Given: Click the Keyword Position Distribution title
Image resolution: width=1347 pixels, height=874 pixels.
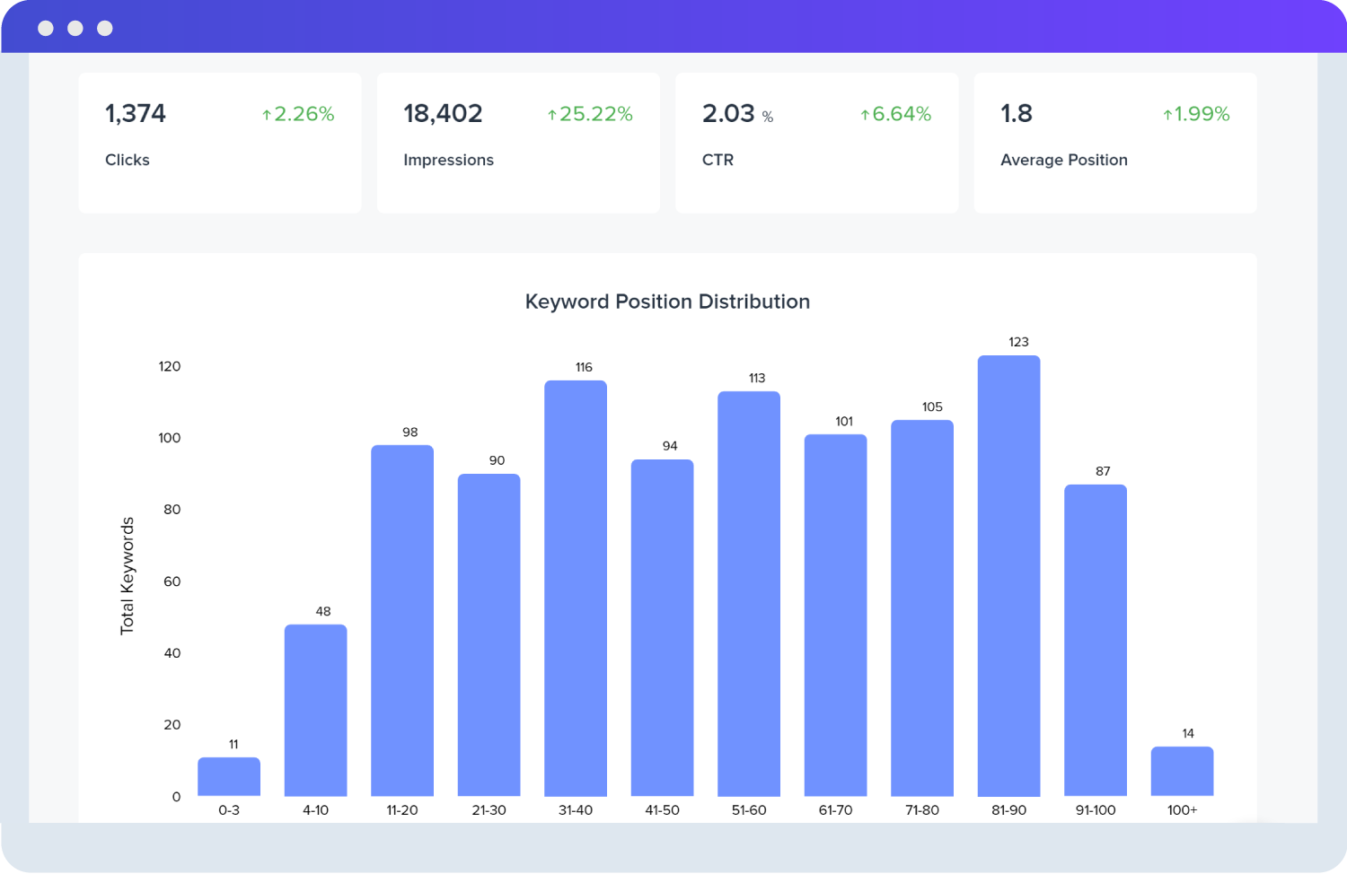Looking at the screenshot, I should 667,302.
